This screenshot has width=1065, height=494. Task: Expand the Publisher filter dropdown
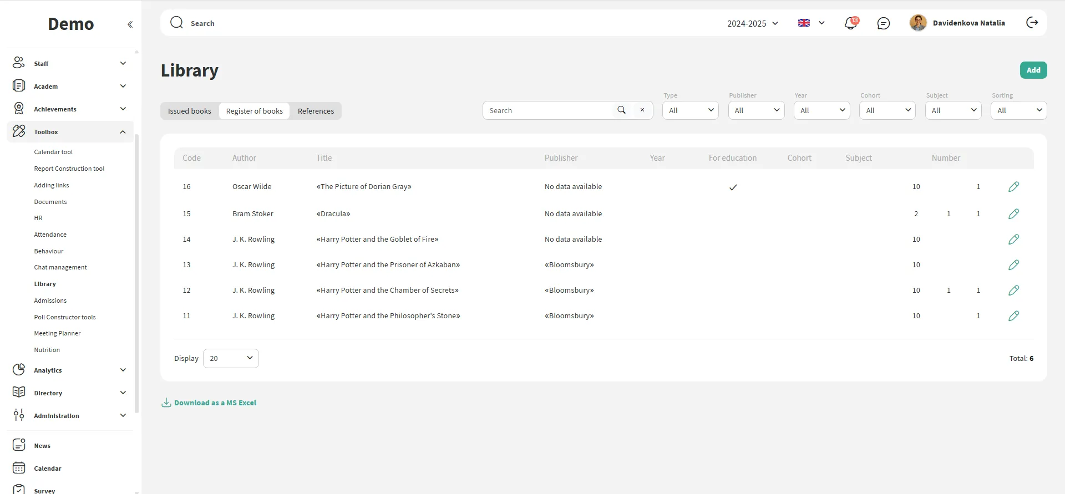[x=755, y=110]
